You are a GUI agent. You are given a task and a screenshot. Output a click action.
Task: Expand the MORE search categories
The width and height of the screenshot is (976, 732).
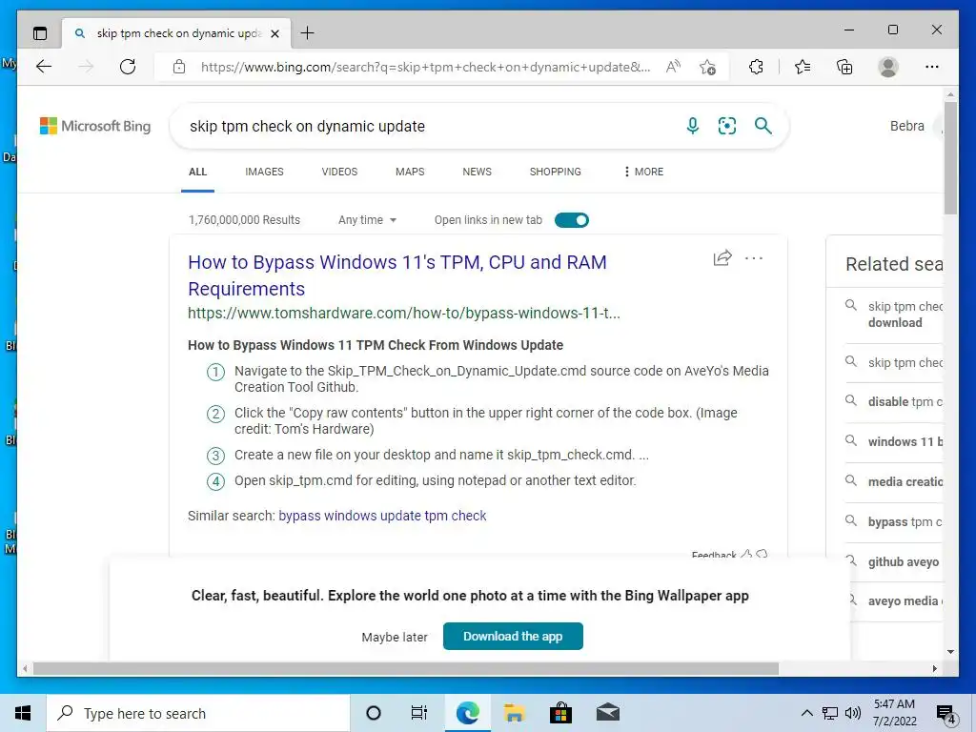[643, 172]
